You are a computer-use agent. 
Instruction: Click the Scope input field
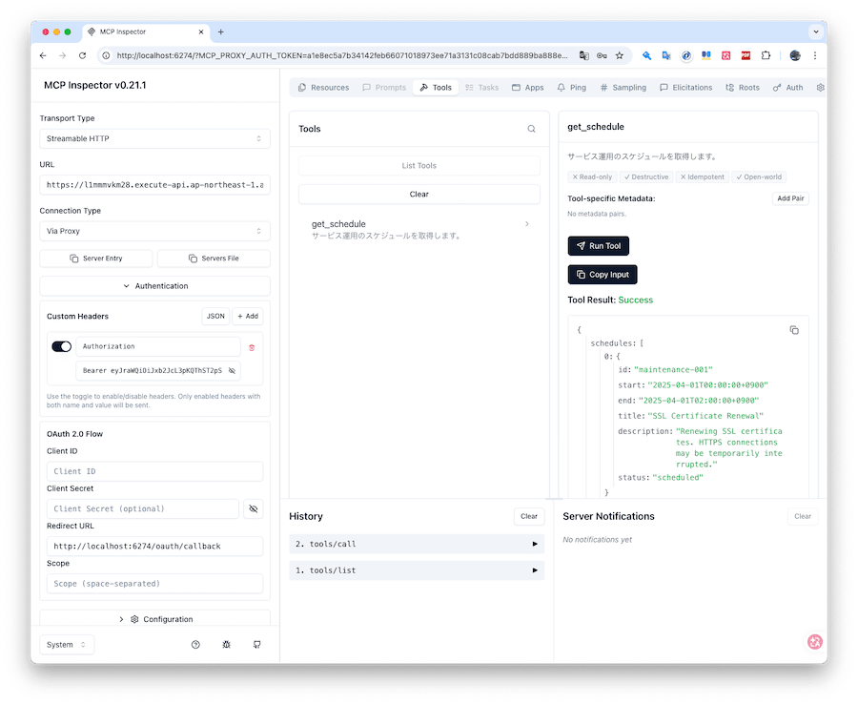(154, 584)
